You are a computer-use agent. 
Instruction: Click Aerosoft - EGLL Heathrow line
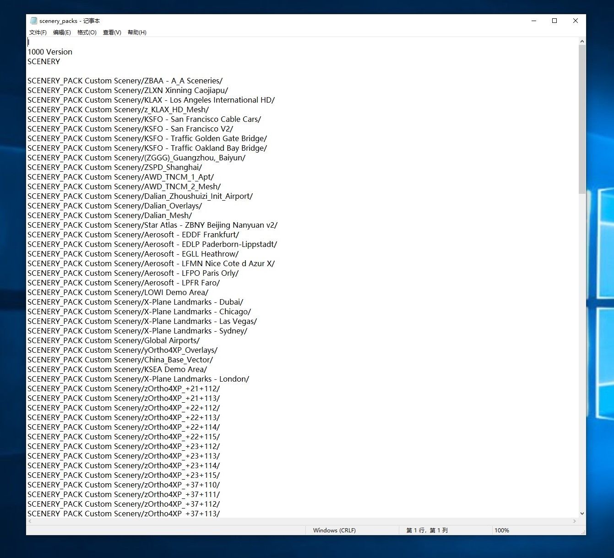pos(133,254)
